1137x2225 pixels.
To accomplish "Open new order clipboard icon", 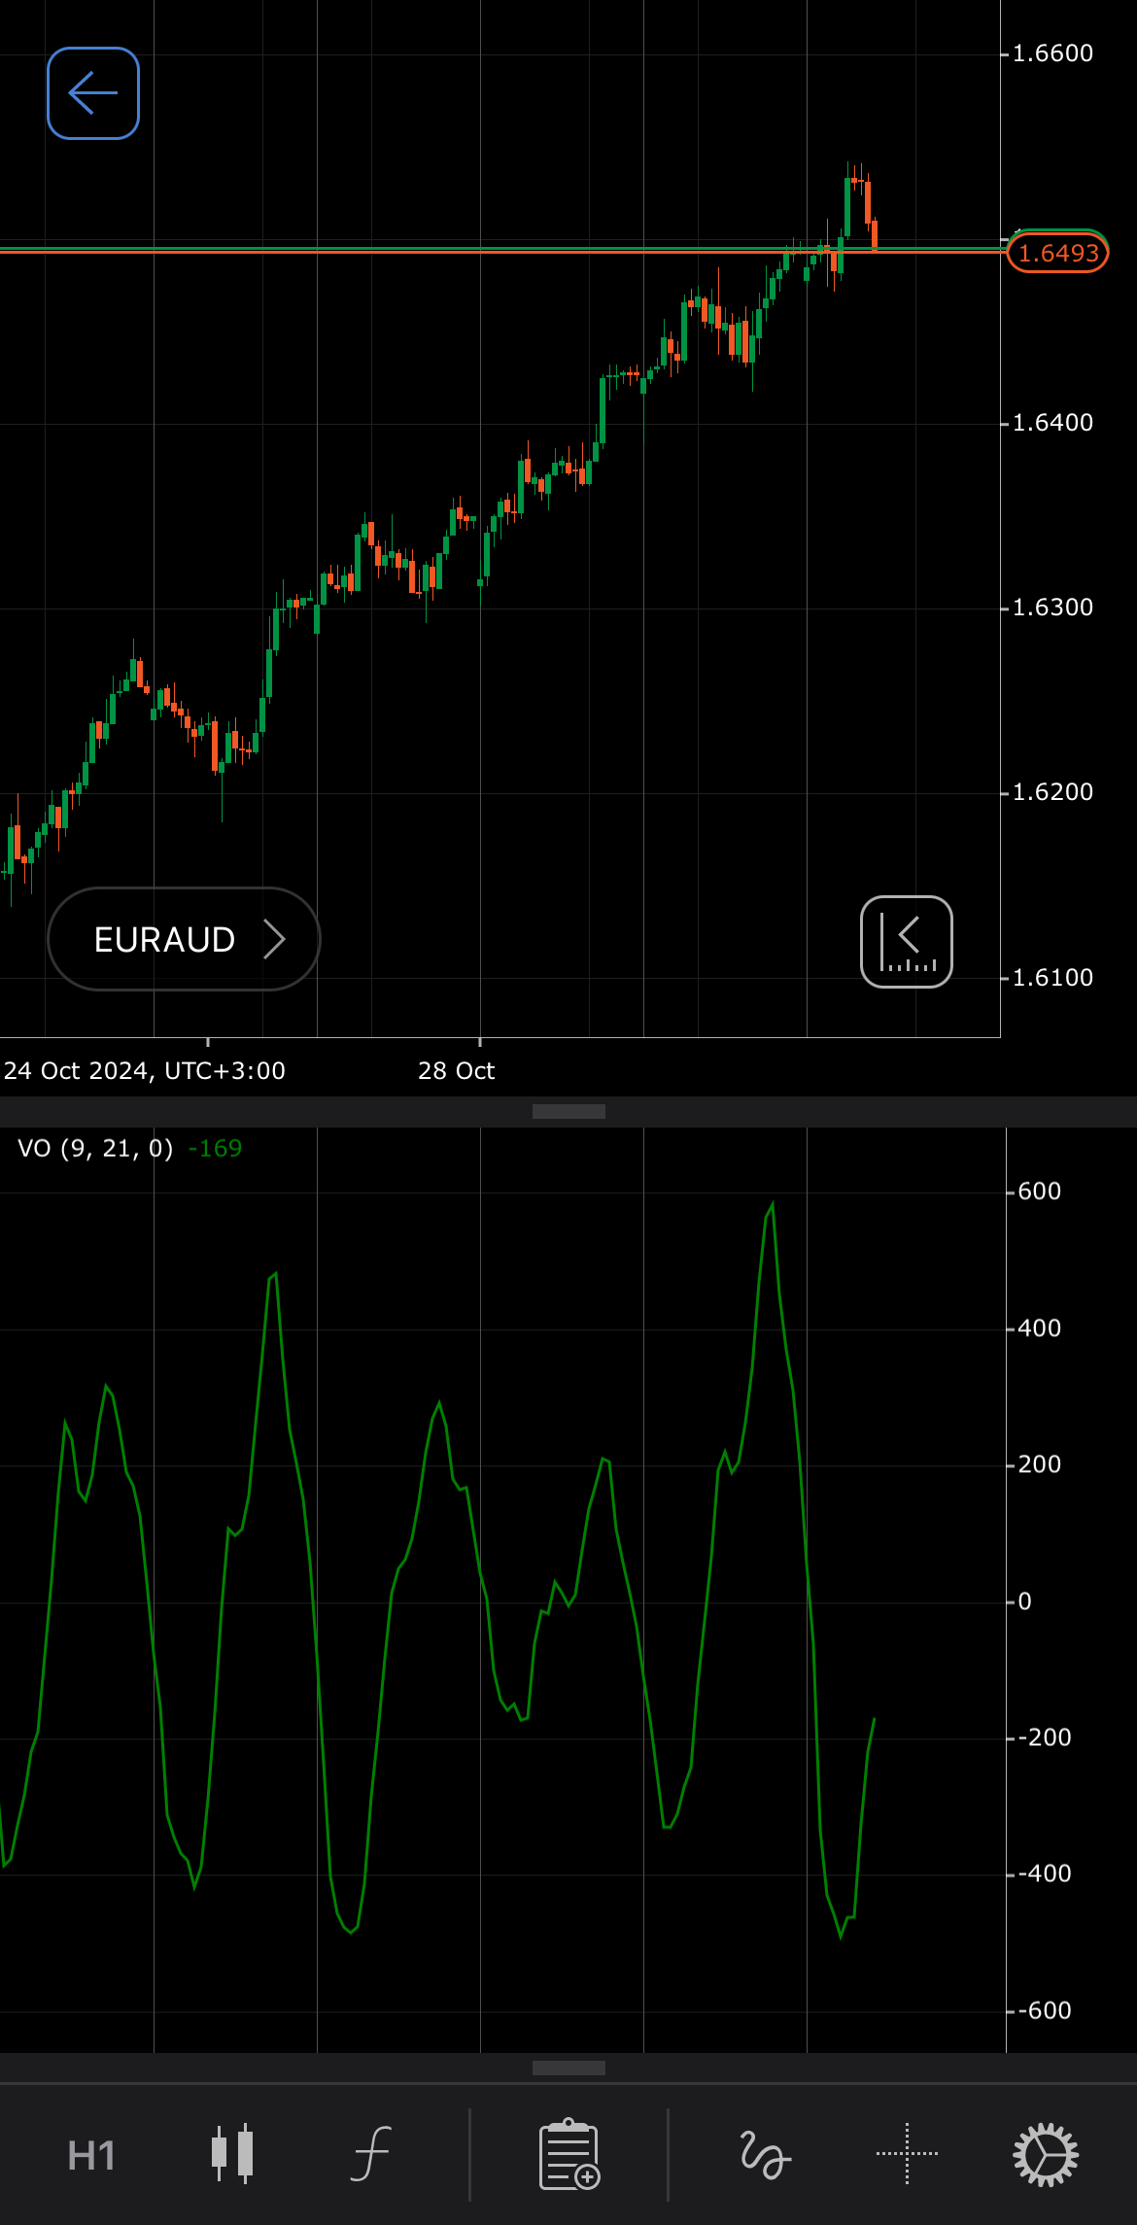I will (569, 2154).
